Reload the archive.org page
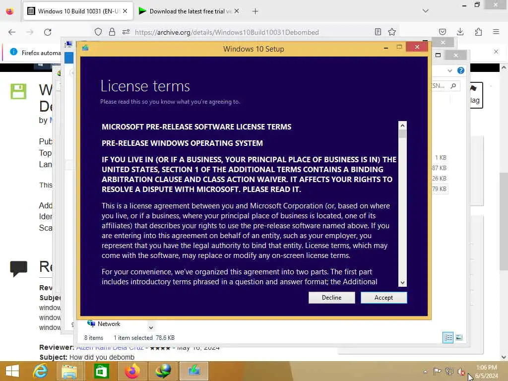The width and height of the screenshot is (508, 381). click(48, 32)
